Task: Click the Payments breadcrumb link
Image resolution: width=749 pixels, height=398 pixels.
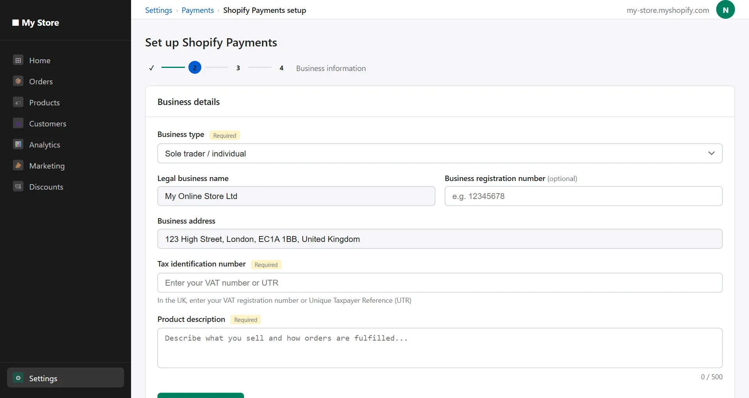Action: [x=198, y=10]
